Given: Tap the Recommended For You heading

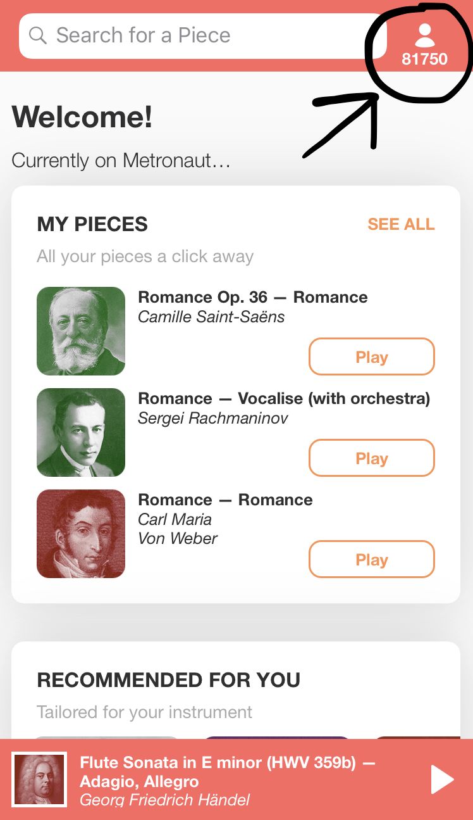Looking at the screenshot, I should 168,680.
